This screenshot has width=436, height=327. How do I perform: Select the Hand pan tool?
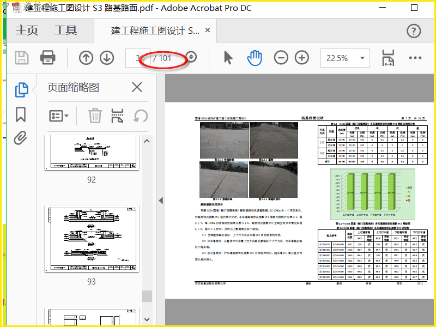pyautogui.click(x=255, y=58)
